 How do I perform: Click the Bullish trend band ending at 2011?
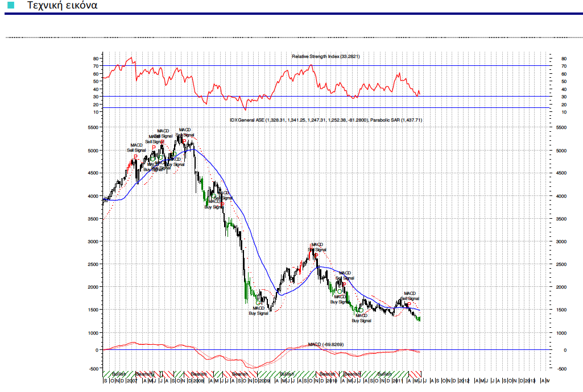tap(384, 374)
